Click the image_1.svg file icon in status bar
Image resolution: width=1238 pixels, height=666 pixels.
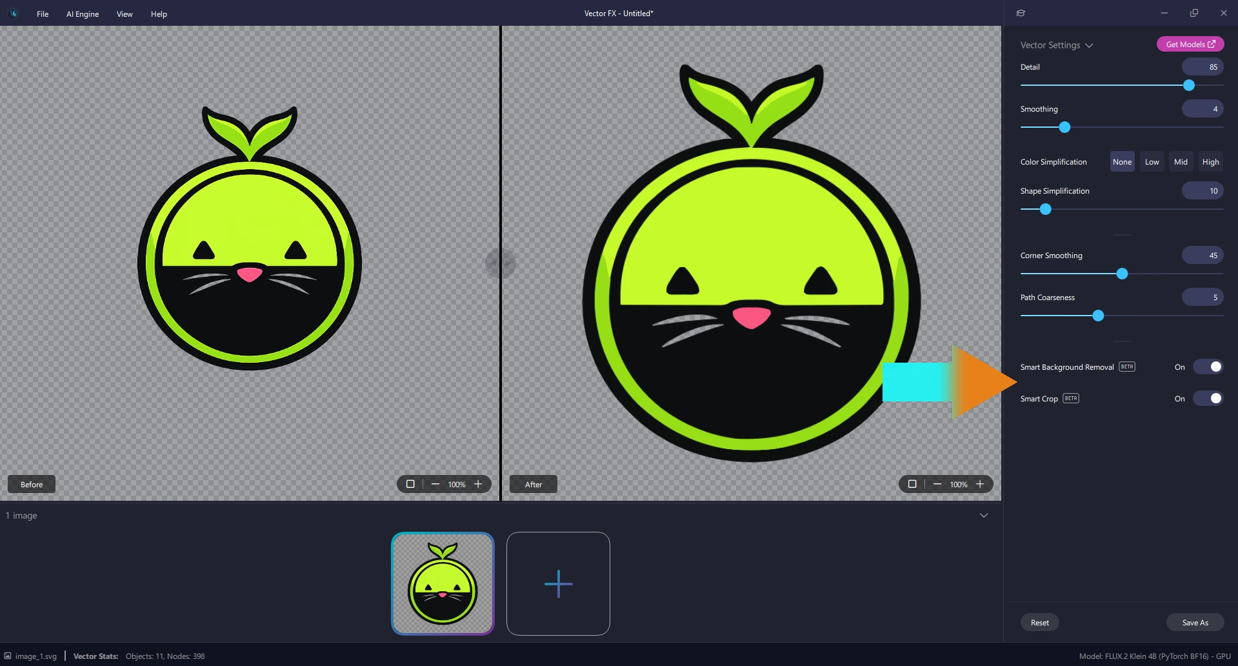point(8,656)
